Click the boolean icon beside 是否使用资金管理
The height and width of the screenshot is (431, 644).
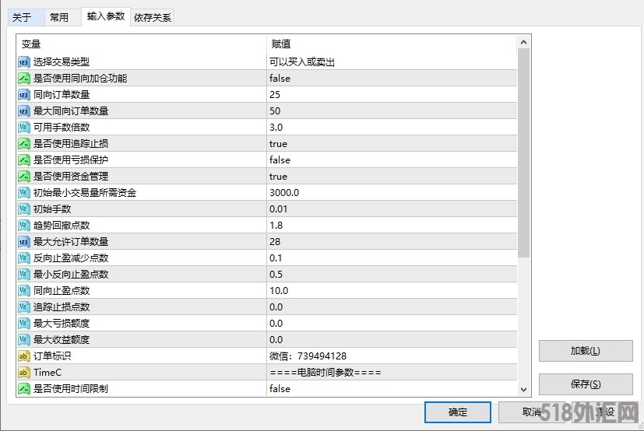[24, 177]
